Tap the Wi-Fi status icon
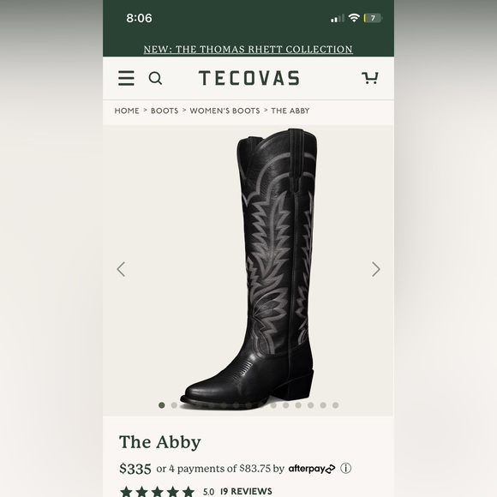The image size is (497, 497). [x=354, y=18]
